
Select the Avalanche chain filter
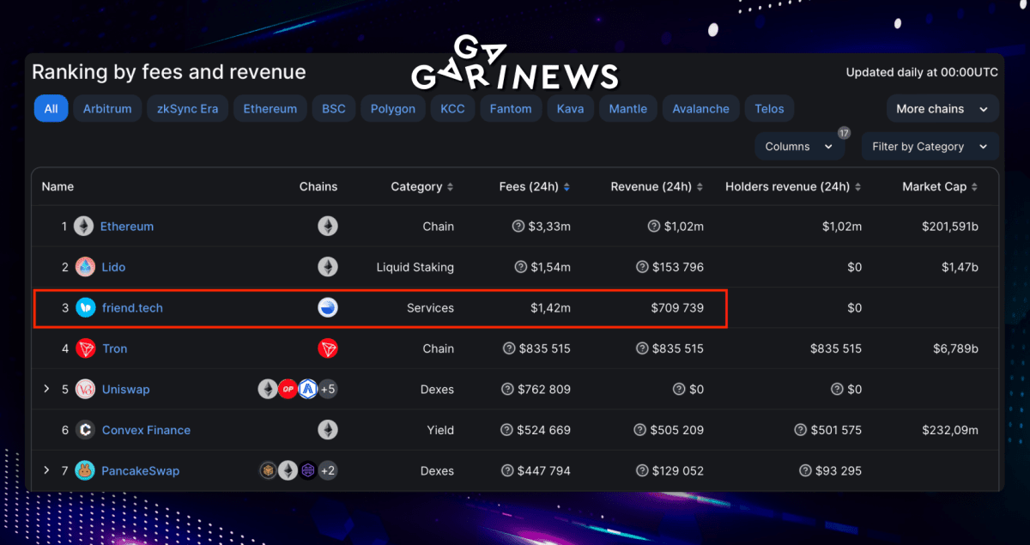(700, 109)
